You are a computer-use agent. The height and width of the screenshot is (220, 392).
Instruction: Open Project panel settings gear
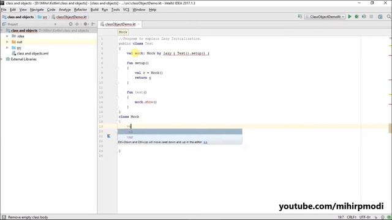(x=86, y=24)
